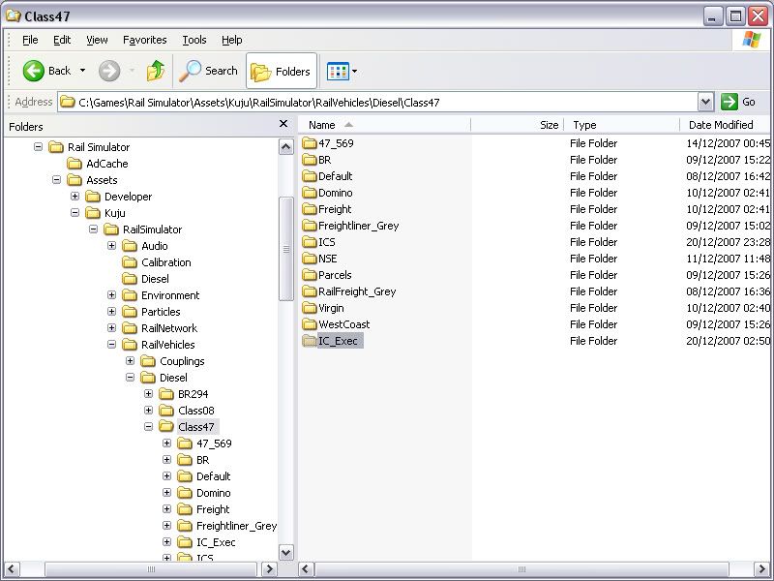The image size is (774, 581).
Task: Select Particles in the folder tree
Action: click(x=161, y=312)
